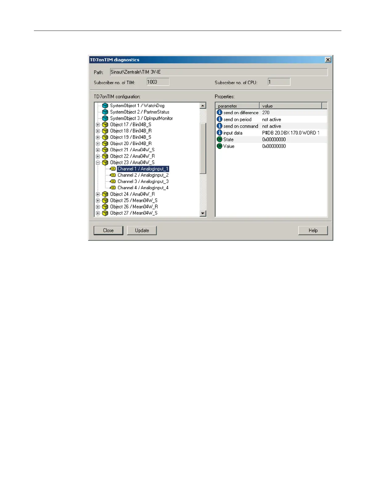This screenshot has width=367, height=490.
Task: Click 'not active' for send on command
Action: [x=271, y=126]
